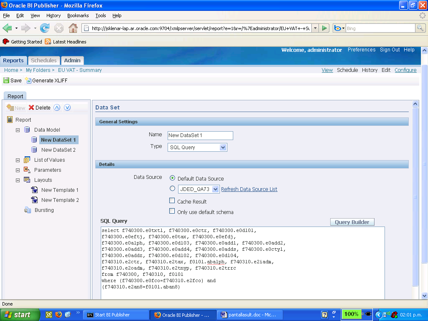The width and height of the screenshot is (428, 321).
Task: Open the My Folders breadcrumb link
Action: click(x=38, y=70)
